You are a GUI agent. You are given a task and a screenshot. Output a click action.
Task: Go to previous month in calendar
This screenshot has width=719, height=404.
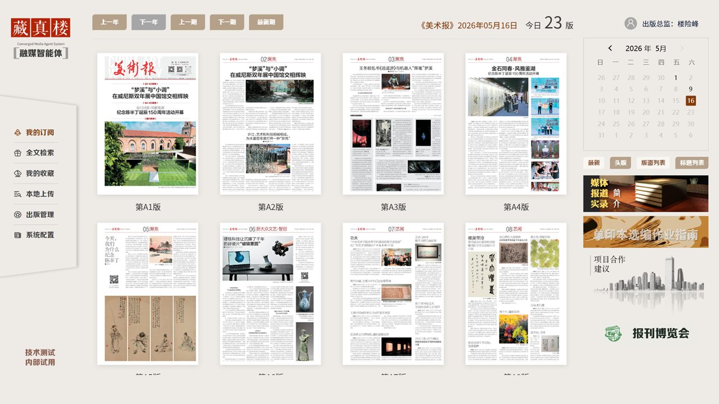pyautogui.click(x=611, y=48)
